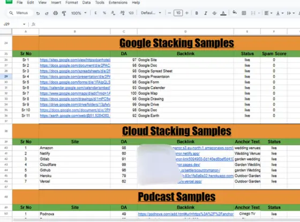Open the Google Presentation link in row Sr 4
This screenshot has width=300, height=222.
point(75,76)
